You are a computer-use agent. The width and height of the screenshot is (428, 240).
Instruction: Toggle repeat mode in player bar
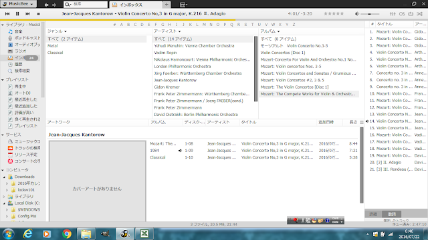pyautogui.click(x=411, y=13)
